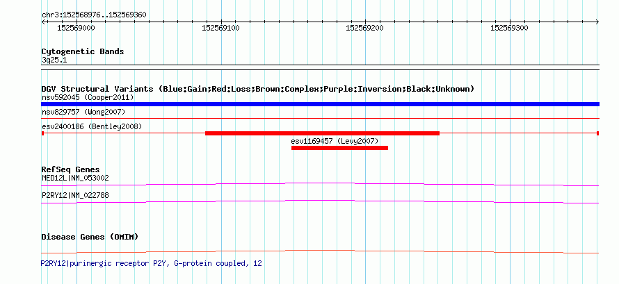Click the red loss bar of esv1169457
Viewport: 619px width, 284px height.
click(x=339, y=148)
